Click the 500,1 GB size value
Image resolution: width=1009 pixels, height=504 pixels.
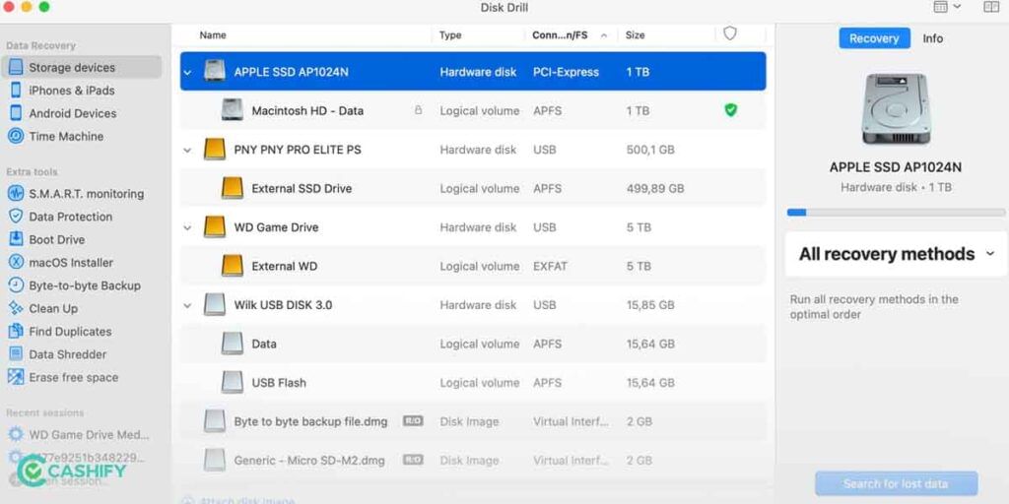pyautogui.click(x=650, y=150)
